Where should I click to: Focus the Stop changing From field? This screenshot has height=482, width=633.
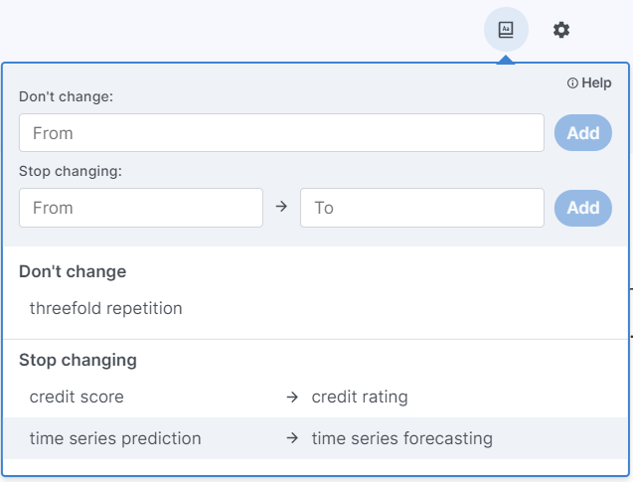point(141,208)
